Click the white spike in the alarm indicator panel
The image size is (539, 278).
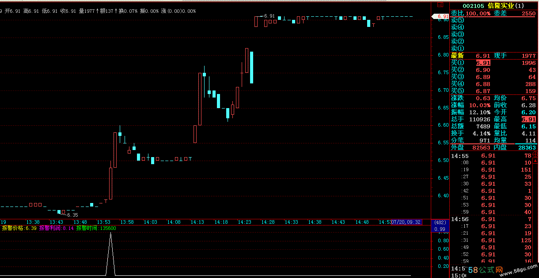(x=110, y=255)
